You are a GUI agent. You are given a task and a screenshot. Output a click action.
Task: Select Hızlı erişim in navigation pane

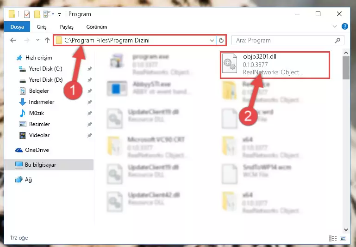pos(38,58)
